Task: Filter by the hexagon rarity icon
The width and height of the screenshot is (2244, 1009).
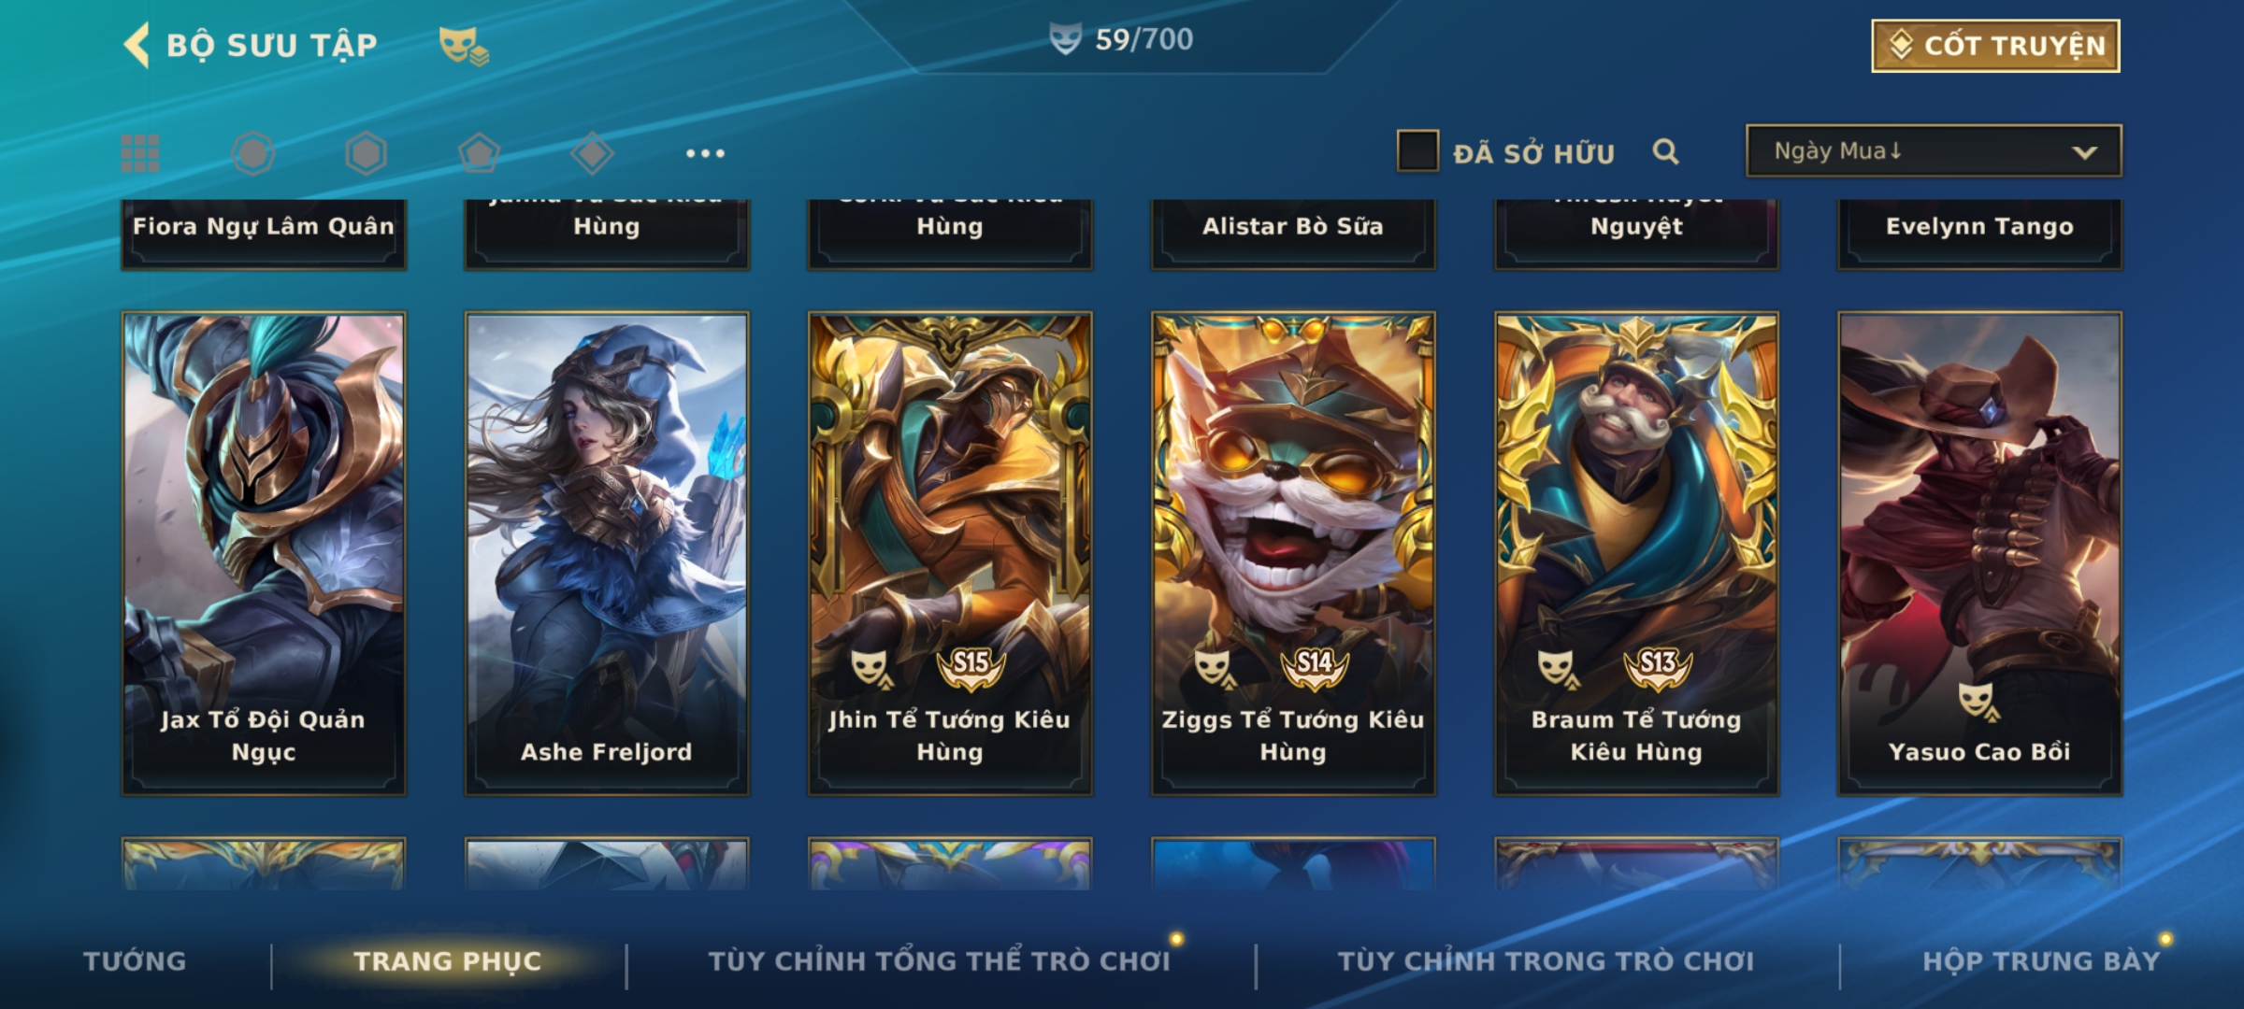Action: (x=366, y=153)
